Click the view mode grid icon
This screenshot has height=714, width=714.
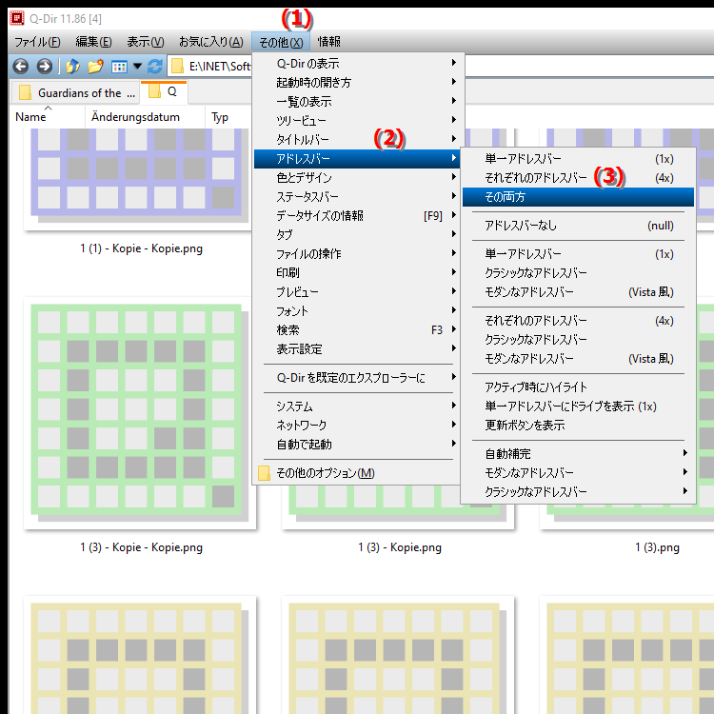[x=119, y=67]
